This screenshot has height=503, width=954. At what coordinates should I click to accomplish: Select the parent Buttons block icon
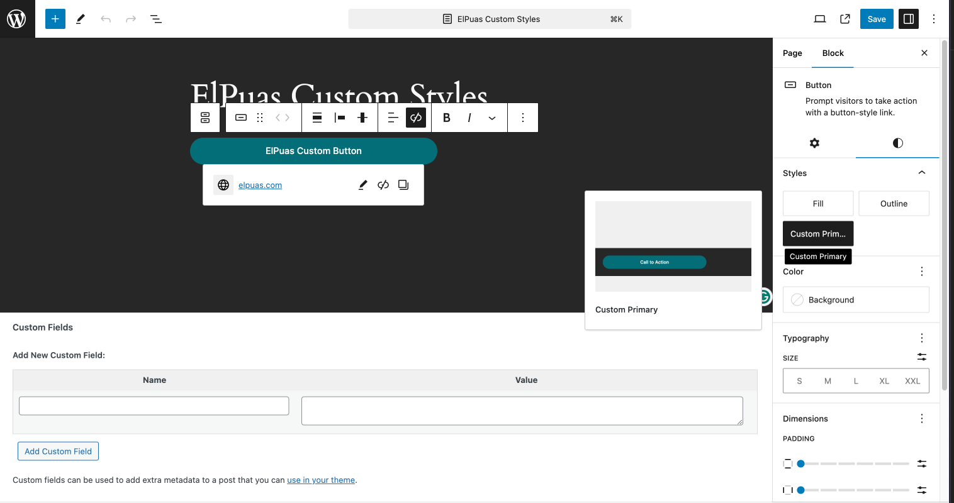click(205, 118)
